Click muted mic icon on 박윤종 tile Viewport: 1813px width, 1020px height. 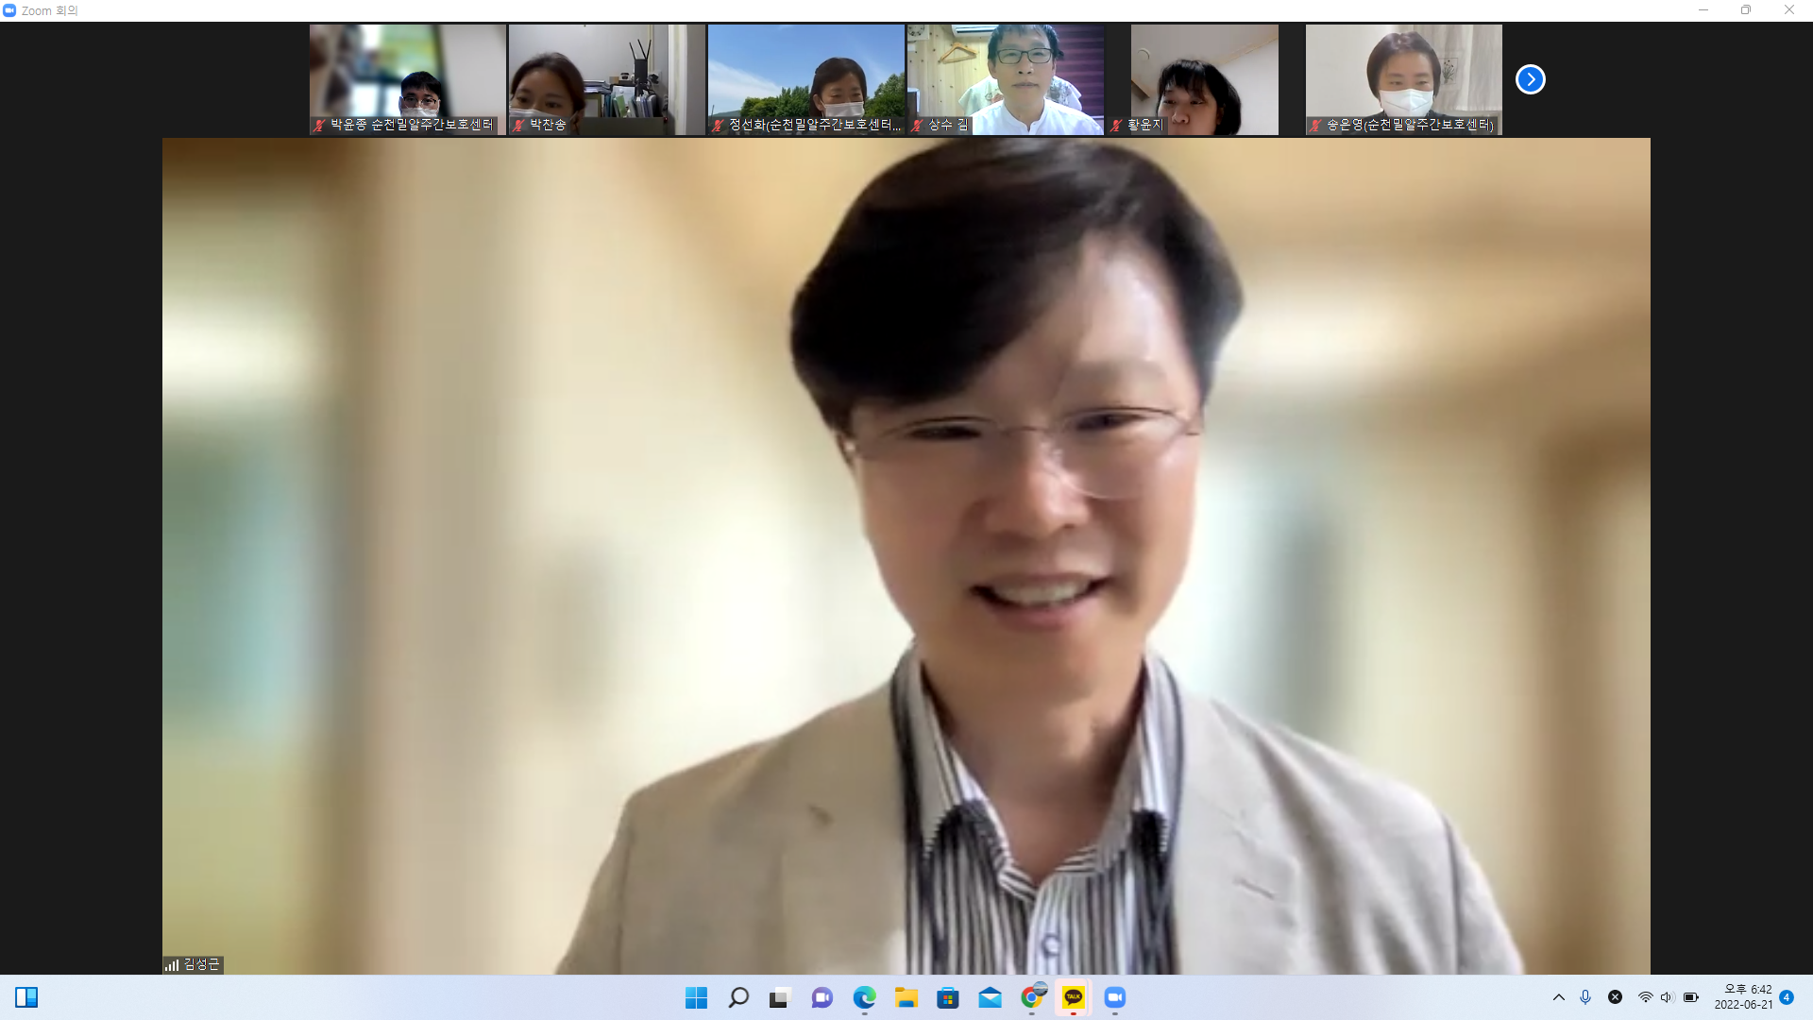click(319, 125)
